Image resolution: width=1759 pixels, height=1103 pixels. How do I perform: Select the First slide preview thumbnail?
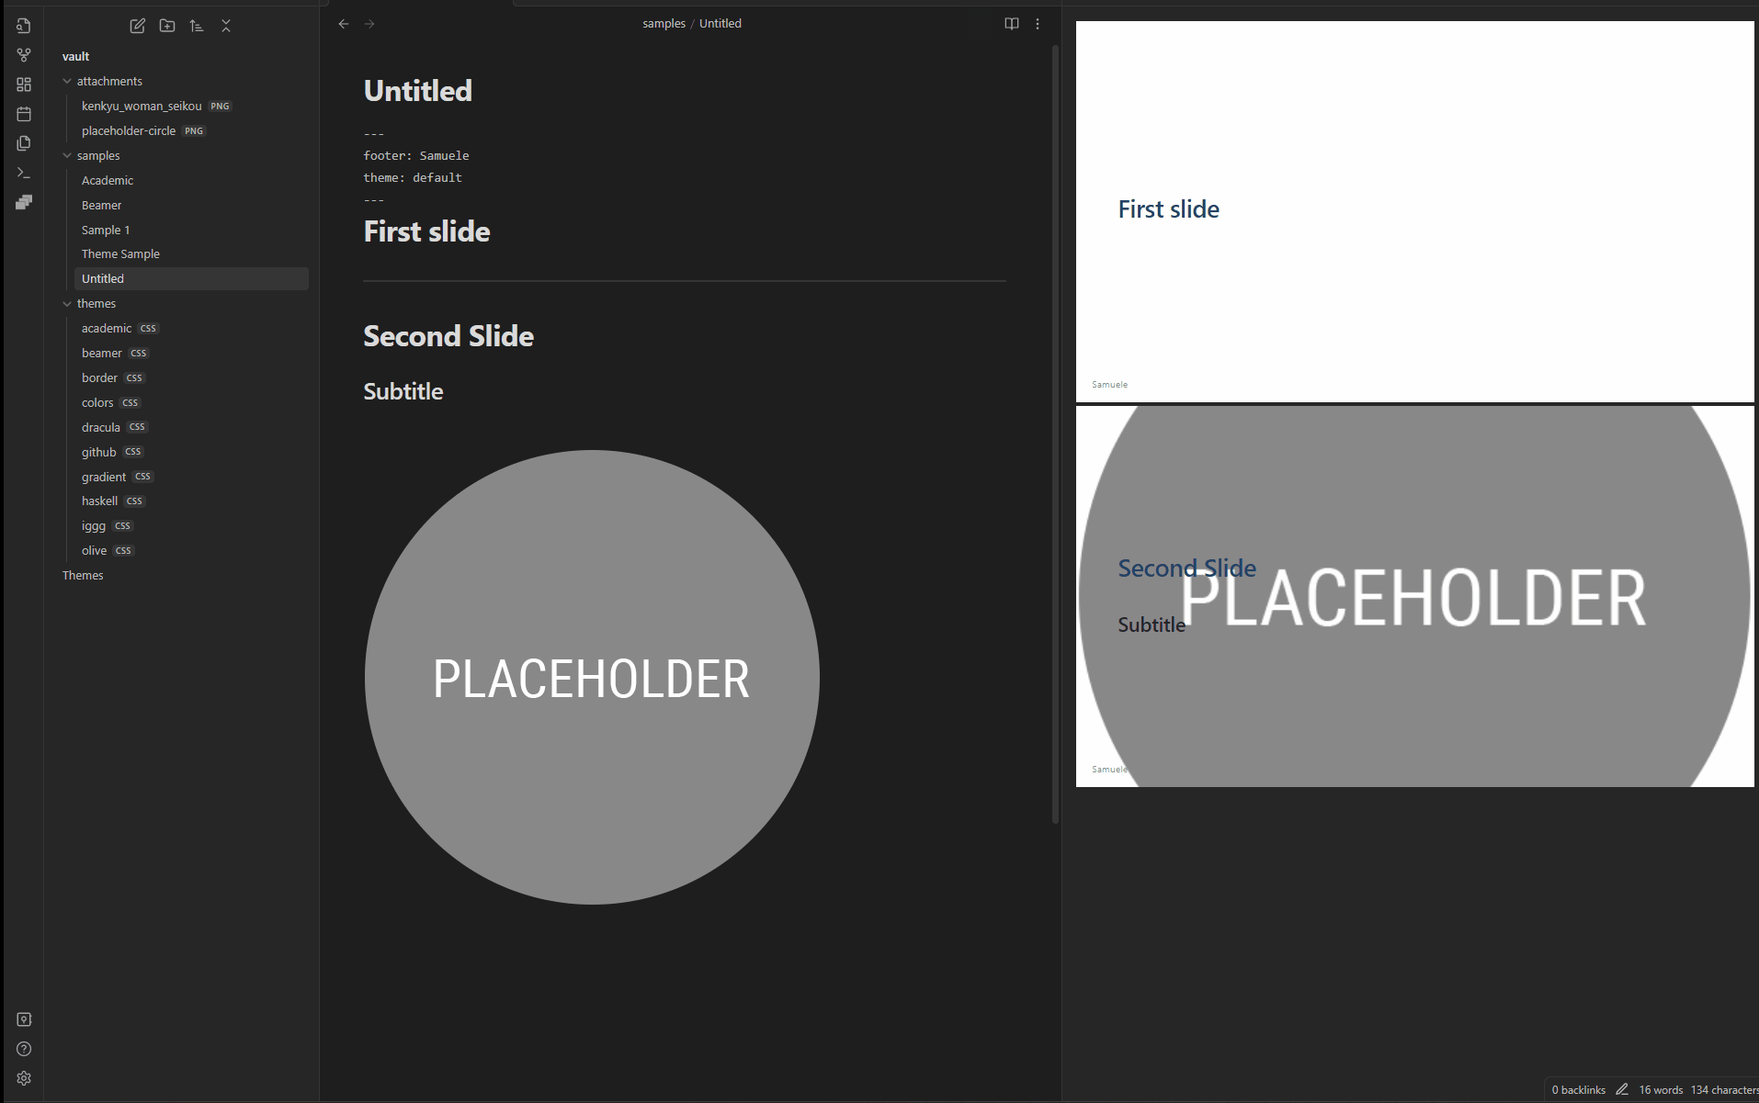tap(1414, 211)
